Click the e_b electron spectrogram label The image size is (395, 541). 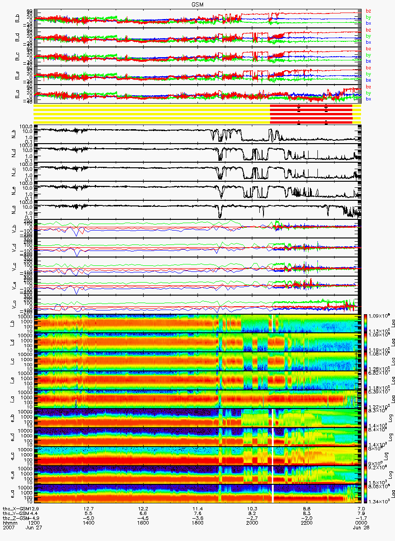(x=13, y=419)
